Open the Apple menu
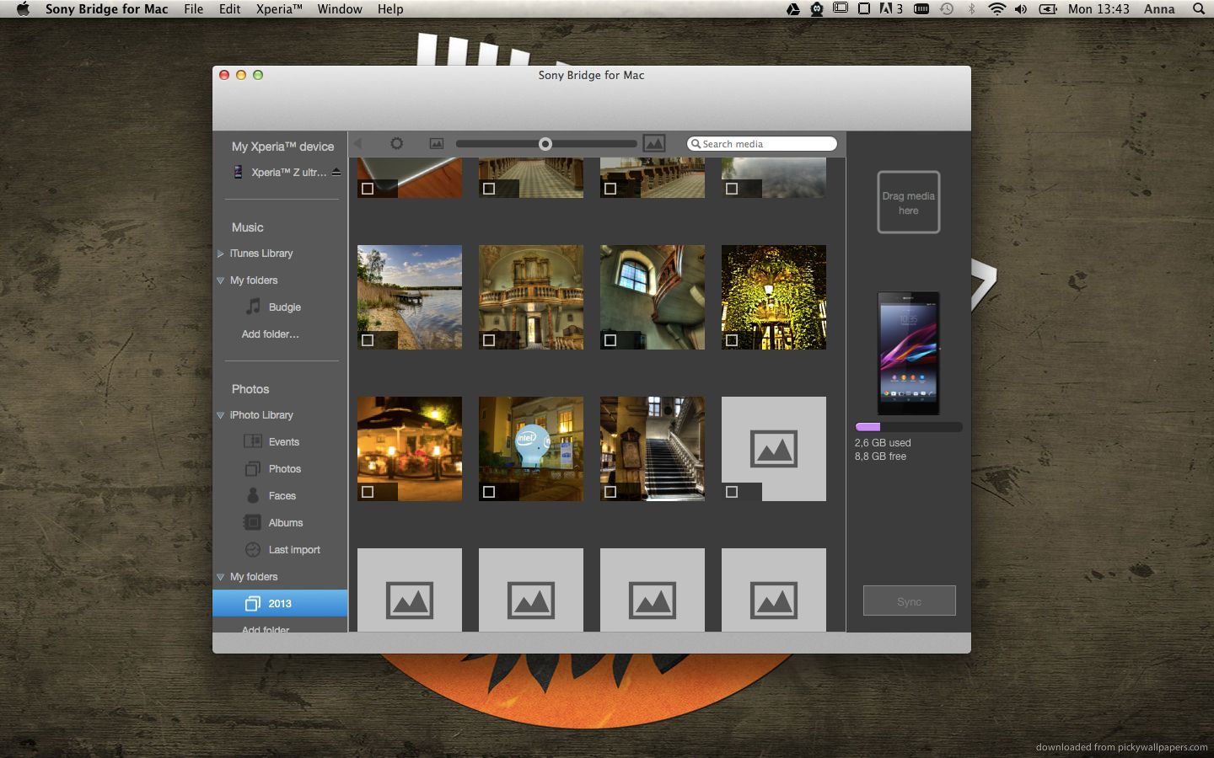1214x758 pixels. 23,9
